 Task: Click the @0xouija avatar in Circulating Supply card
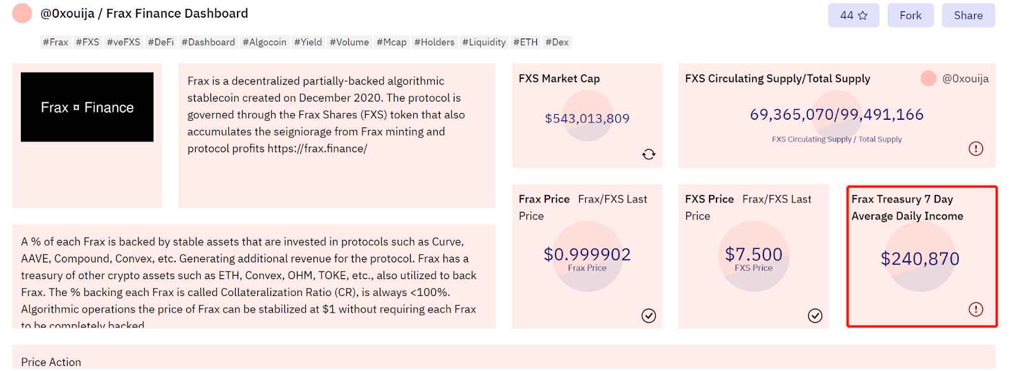(x=928, y=78)
